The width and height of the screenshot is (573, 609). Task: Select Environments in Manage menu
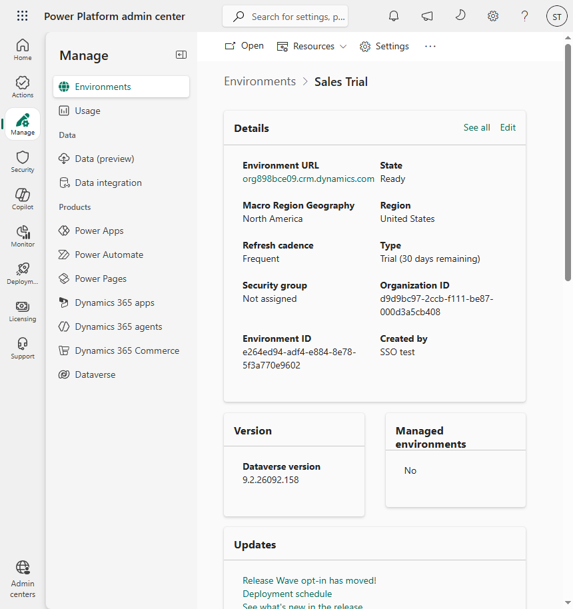click(121, 87)
